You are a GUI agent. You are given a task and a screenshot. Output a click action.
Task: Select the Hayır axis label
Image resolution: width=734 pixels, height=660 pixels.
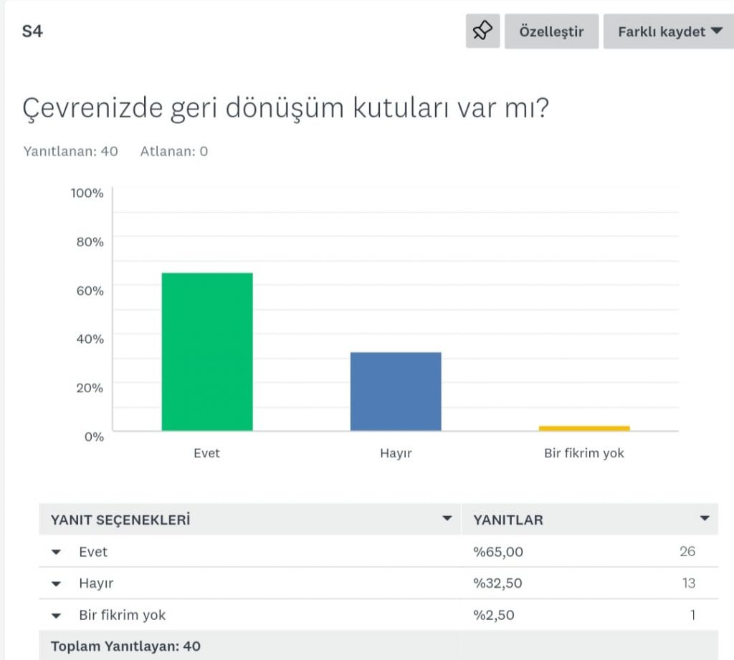[x=396, y=453]
